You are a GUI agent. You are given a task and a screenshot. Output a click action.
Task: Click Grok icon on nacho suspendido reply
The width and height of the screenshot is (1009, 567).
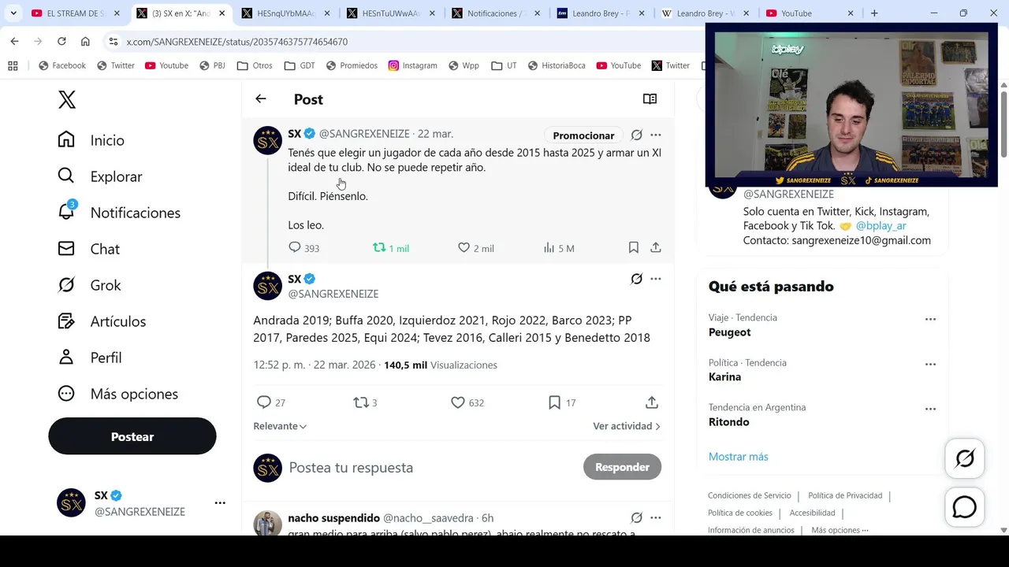637,517
